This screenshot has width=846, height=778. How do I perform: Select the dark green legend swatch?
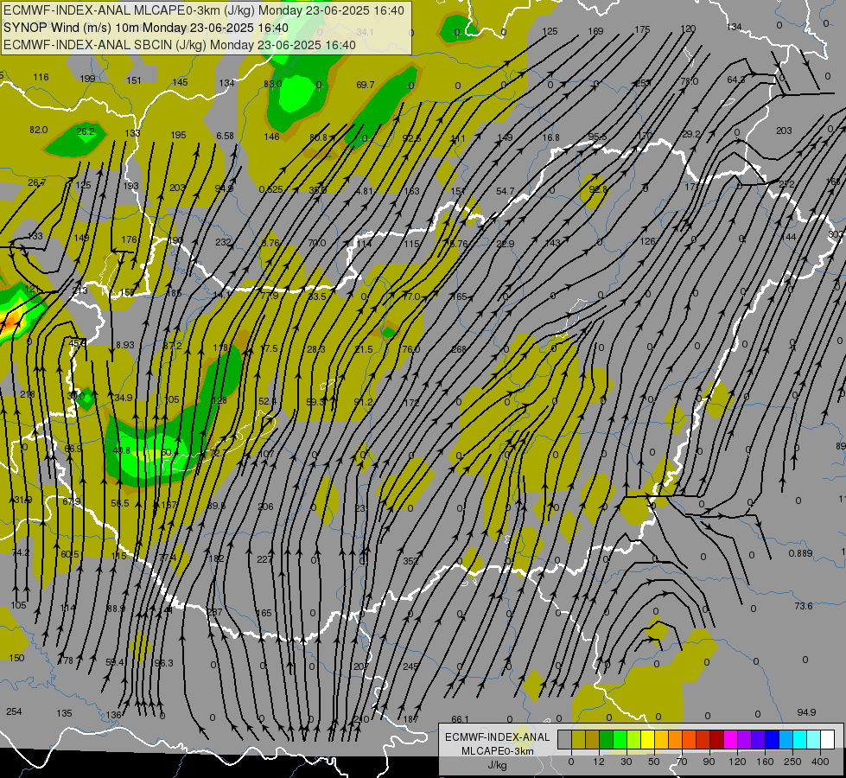[606, 739]
